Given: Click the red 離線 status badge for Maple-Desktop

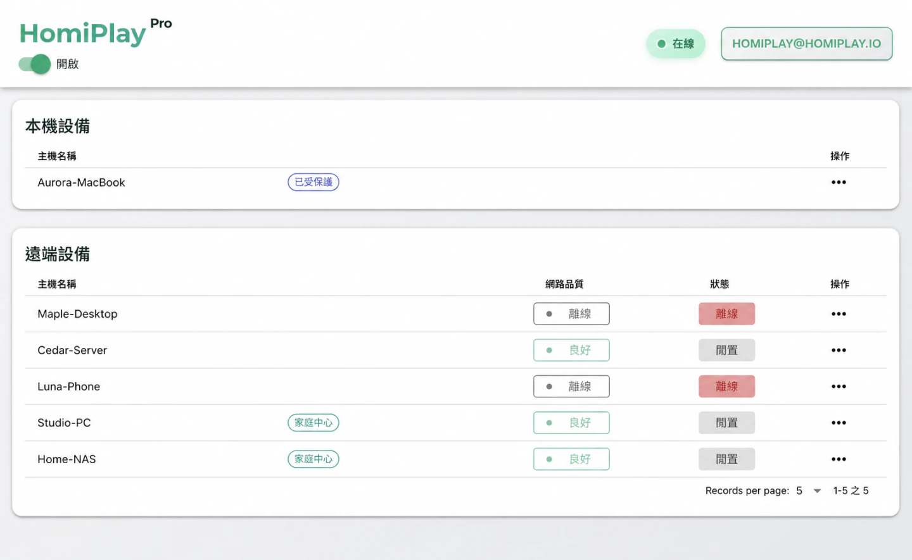Looking at the screenshot, I should coord(726,314).
